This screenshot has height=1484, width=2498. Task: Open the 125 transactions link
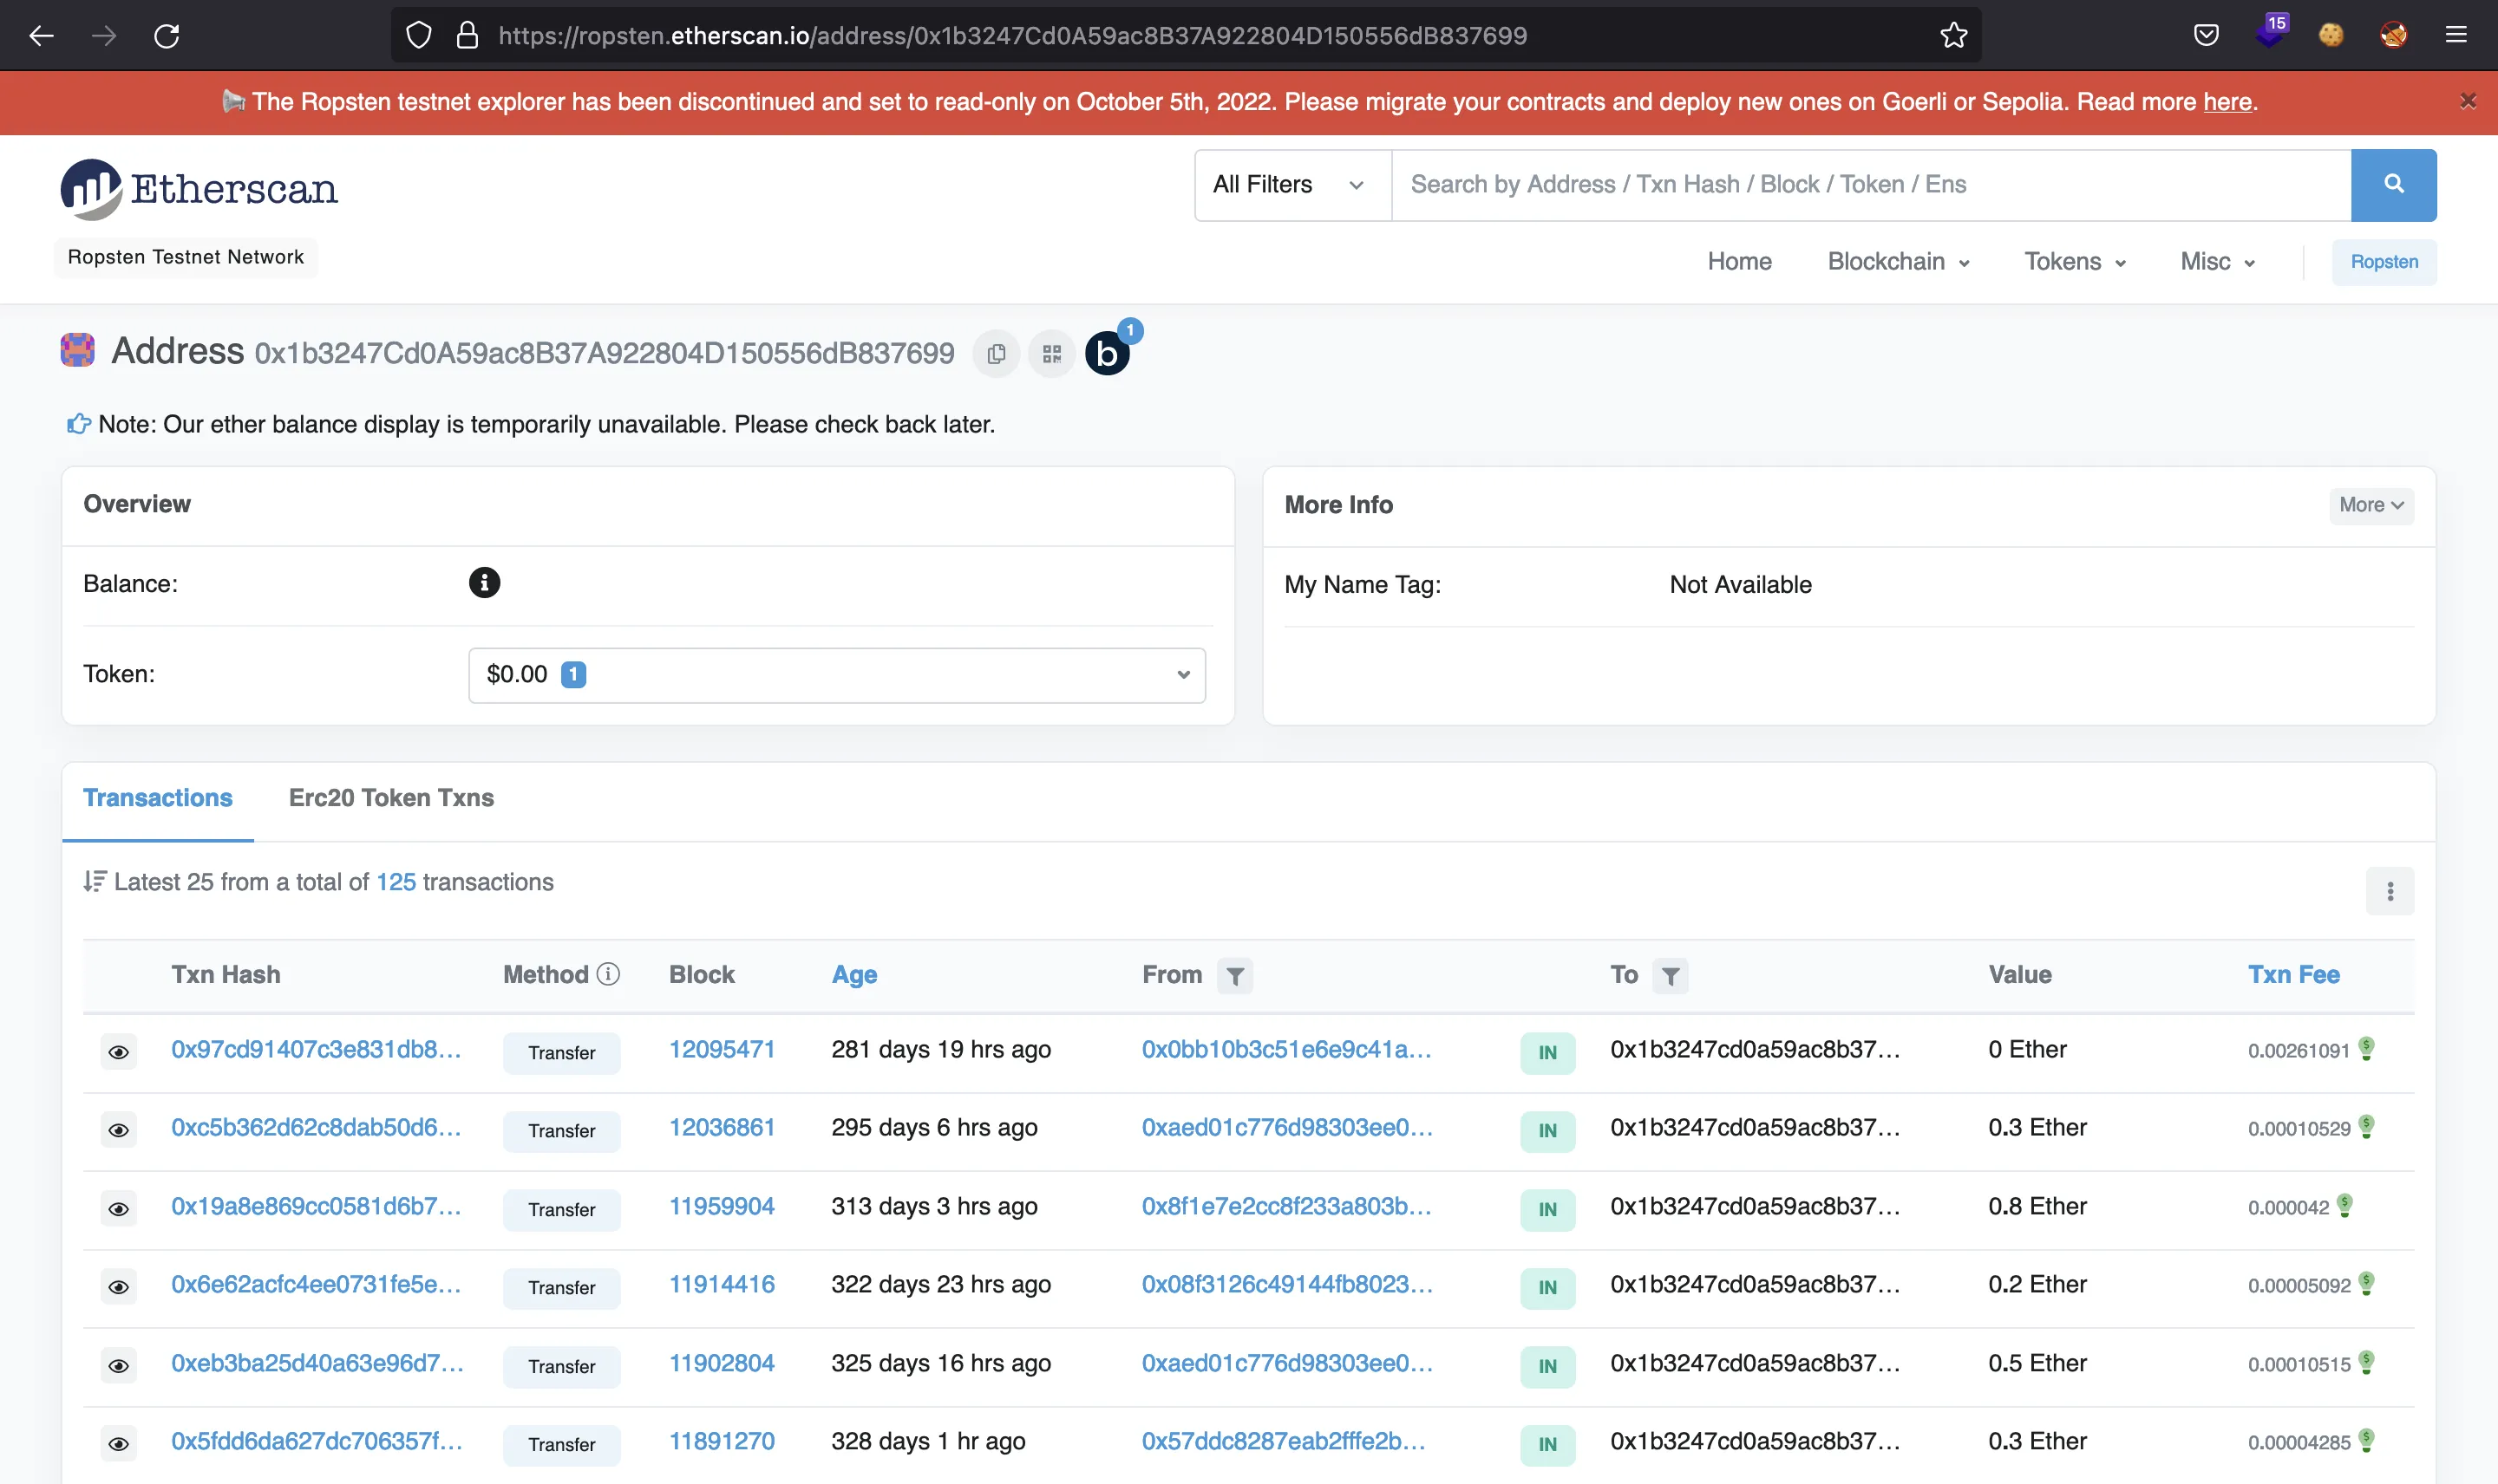tap(396, 882)
